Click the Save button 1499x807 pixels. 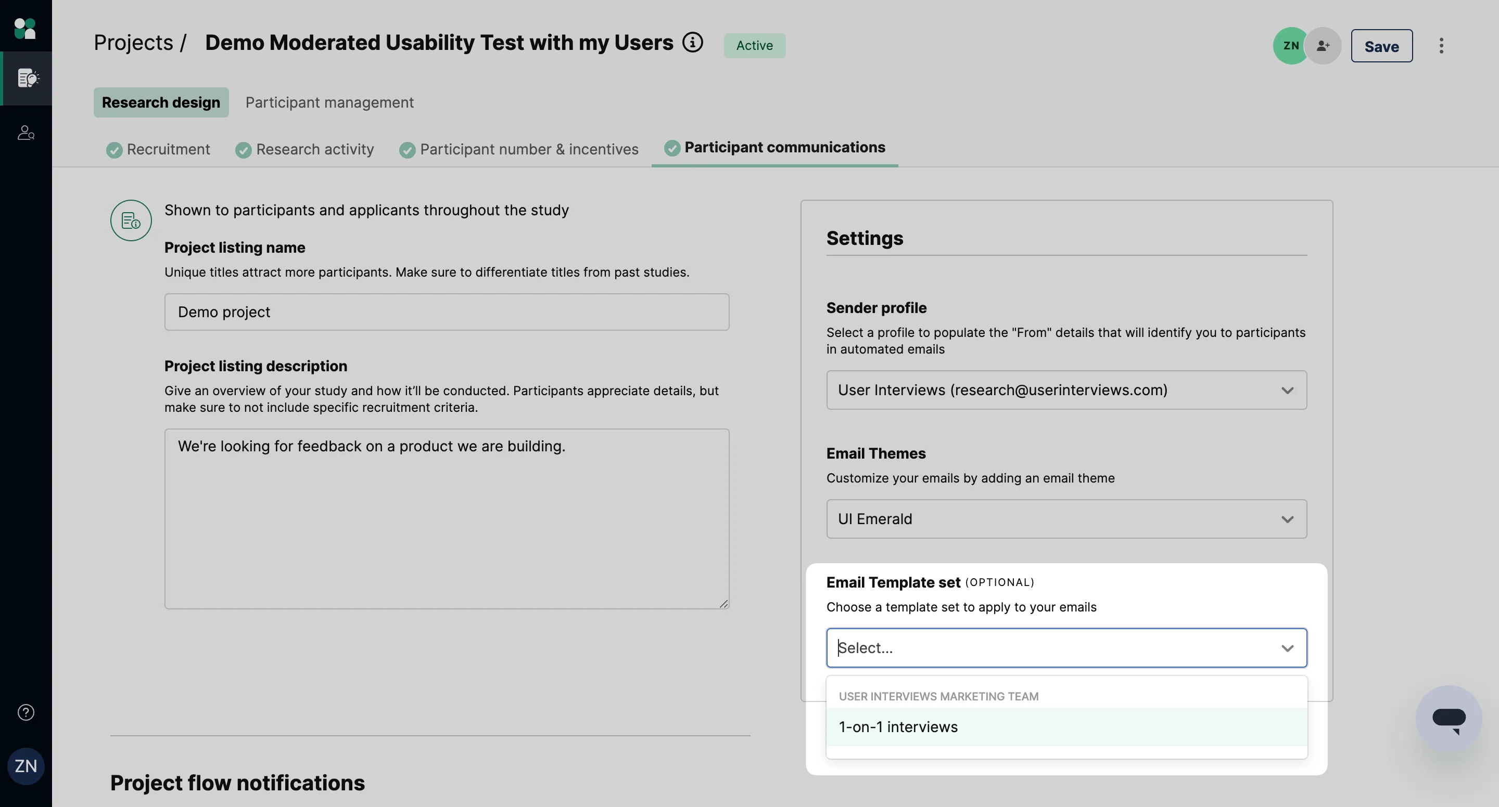[x=1381, y=45]
